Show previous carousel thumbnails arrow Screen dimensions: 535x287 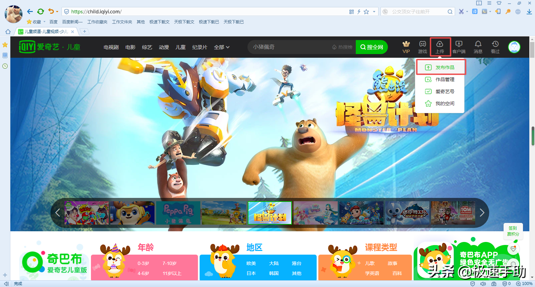[x=58, y=213]
